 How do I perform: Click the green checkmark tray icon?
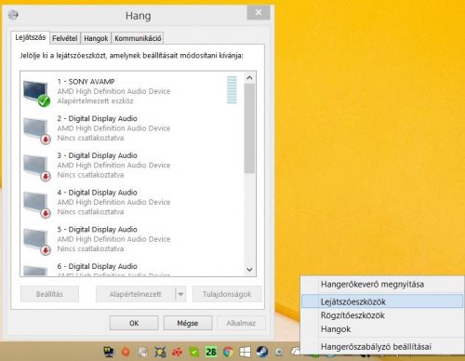point(194,352)
